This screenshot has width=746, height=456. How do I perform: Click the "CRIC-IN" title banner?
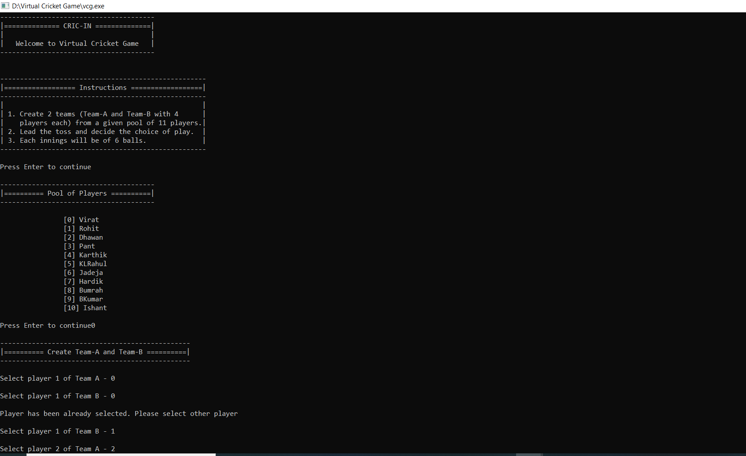point(77,26)
